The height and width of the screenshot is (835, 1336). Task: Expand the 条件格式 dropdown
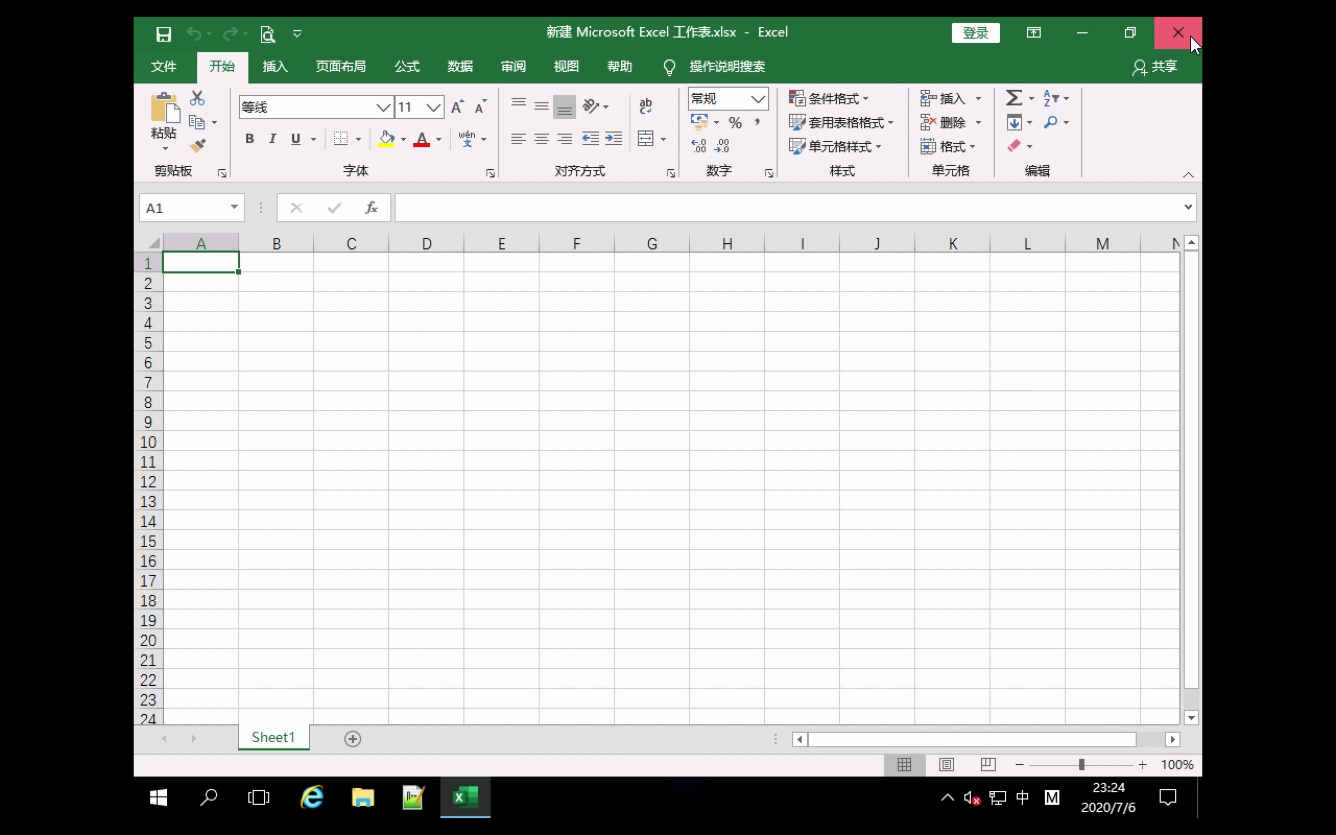(866, 99)
